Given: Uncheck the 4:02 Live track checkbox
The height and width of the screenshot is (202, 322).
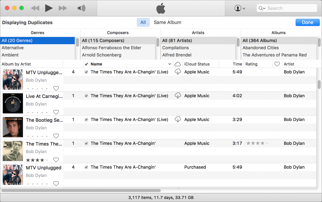Looking at the screenshot, I should tap(86, 96).
